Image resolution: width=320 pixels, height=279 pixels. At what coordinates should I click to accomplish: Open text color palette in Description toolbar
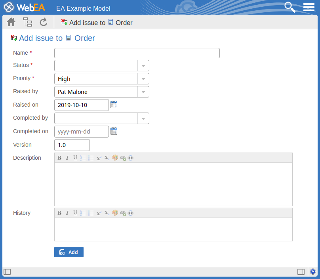click(x=115, y=158)
